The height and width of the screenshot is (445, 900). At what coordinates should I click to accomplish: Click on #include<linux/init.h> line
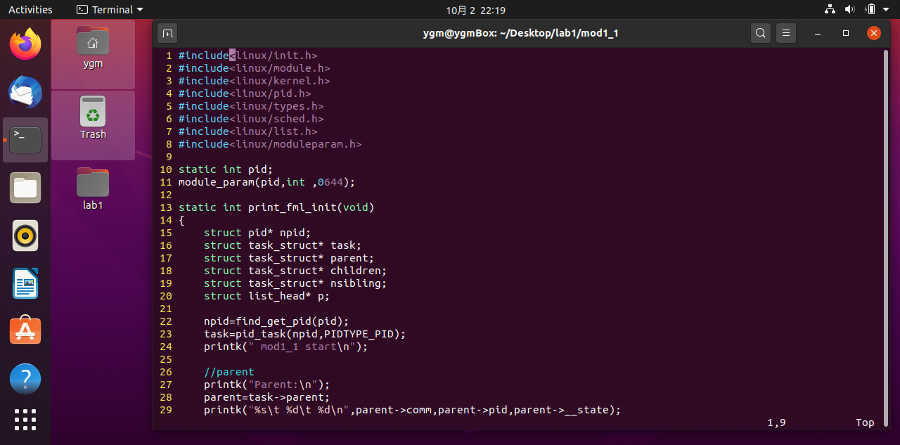coord(247,56)
